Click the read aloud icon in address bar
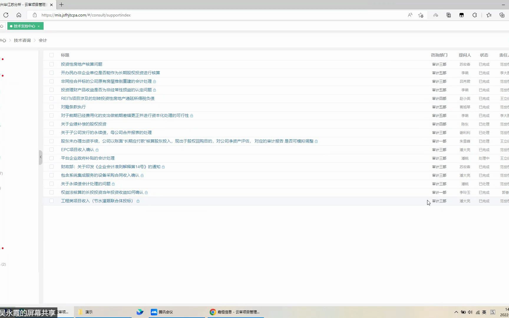509x318 pixels. (410, 15)
